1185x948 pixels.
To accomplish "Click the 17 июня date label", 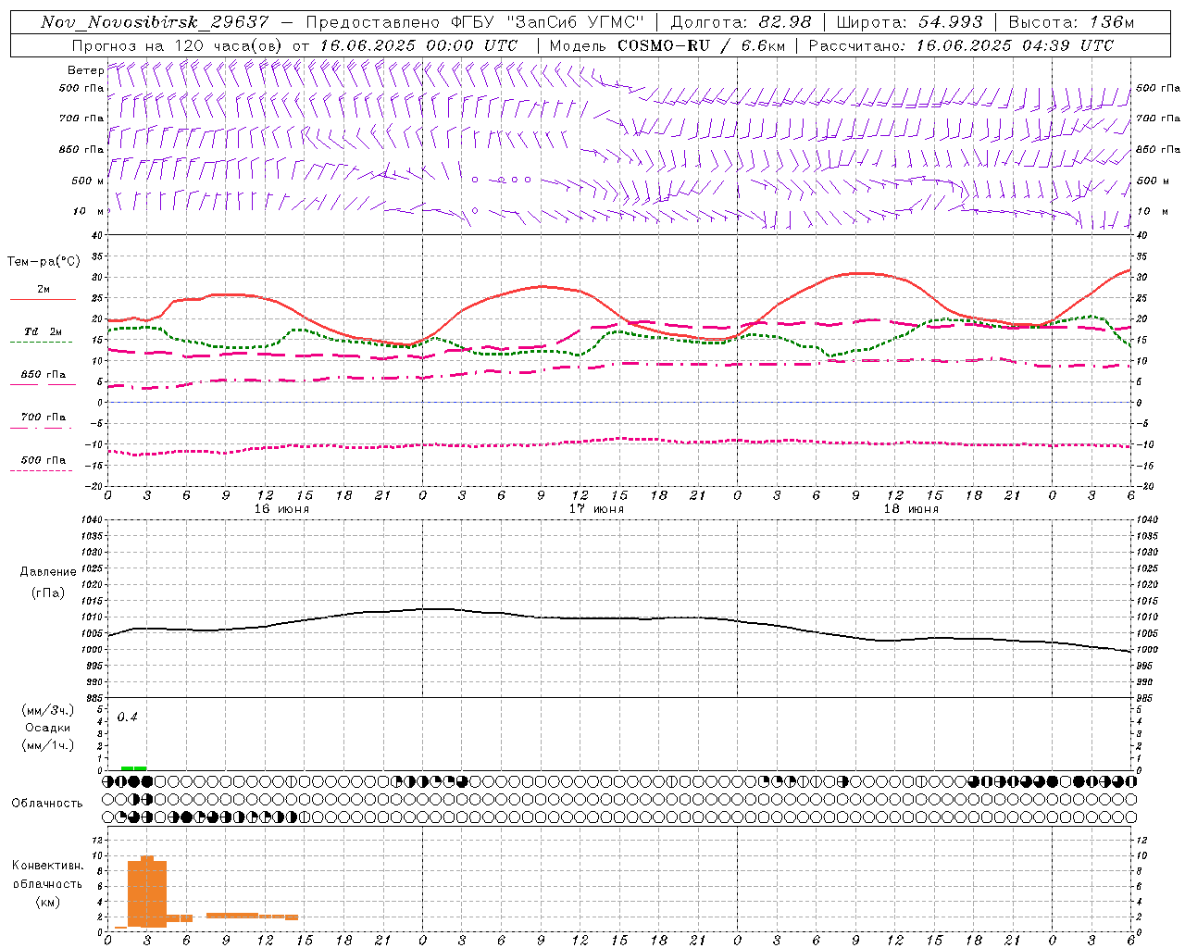I will point(596,509).
